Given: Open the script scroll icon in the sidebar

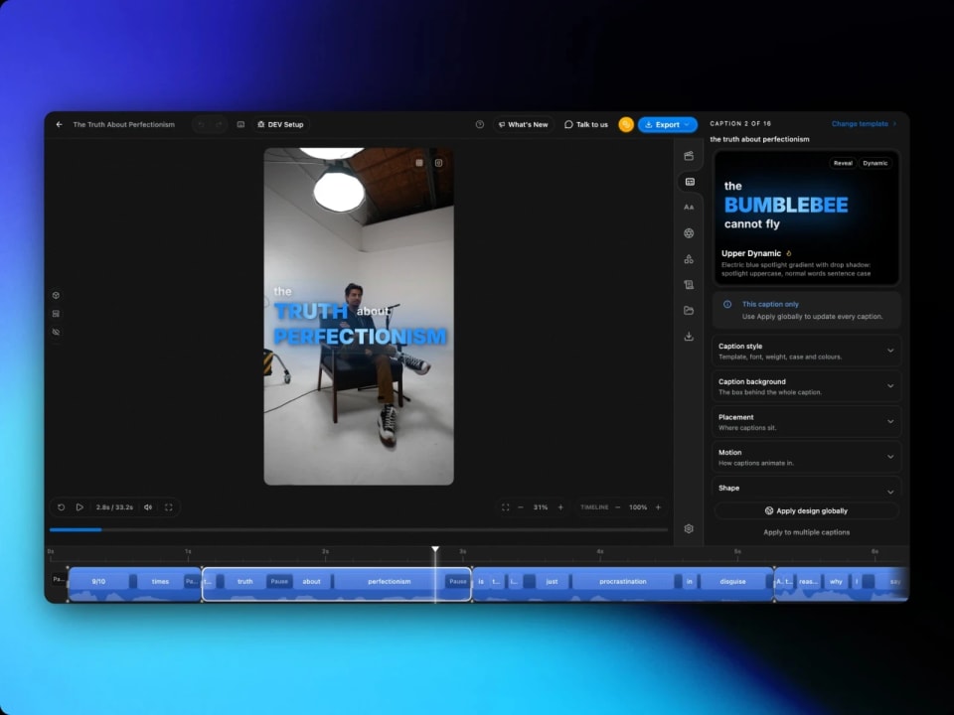Looking at the screenshot, I should tap(689, 285).
